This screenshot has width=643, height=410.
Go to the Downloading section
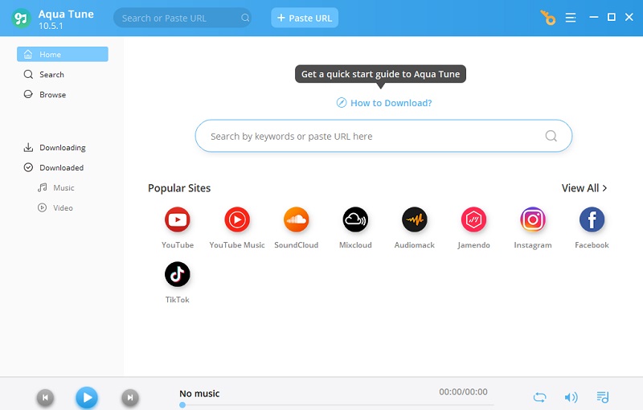(63, 147)
